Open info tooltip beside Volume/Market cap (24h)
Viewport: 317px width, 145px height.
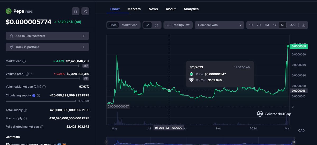[44, 87]
